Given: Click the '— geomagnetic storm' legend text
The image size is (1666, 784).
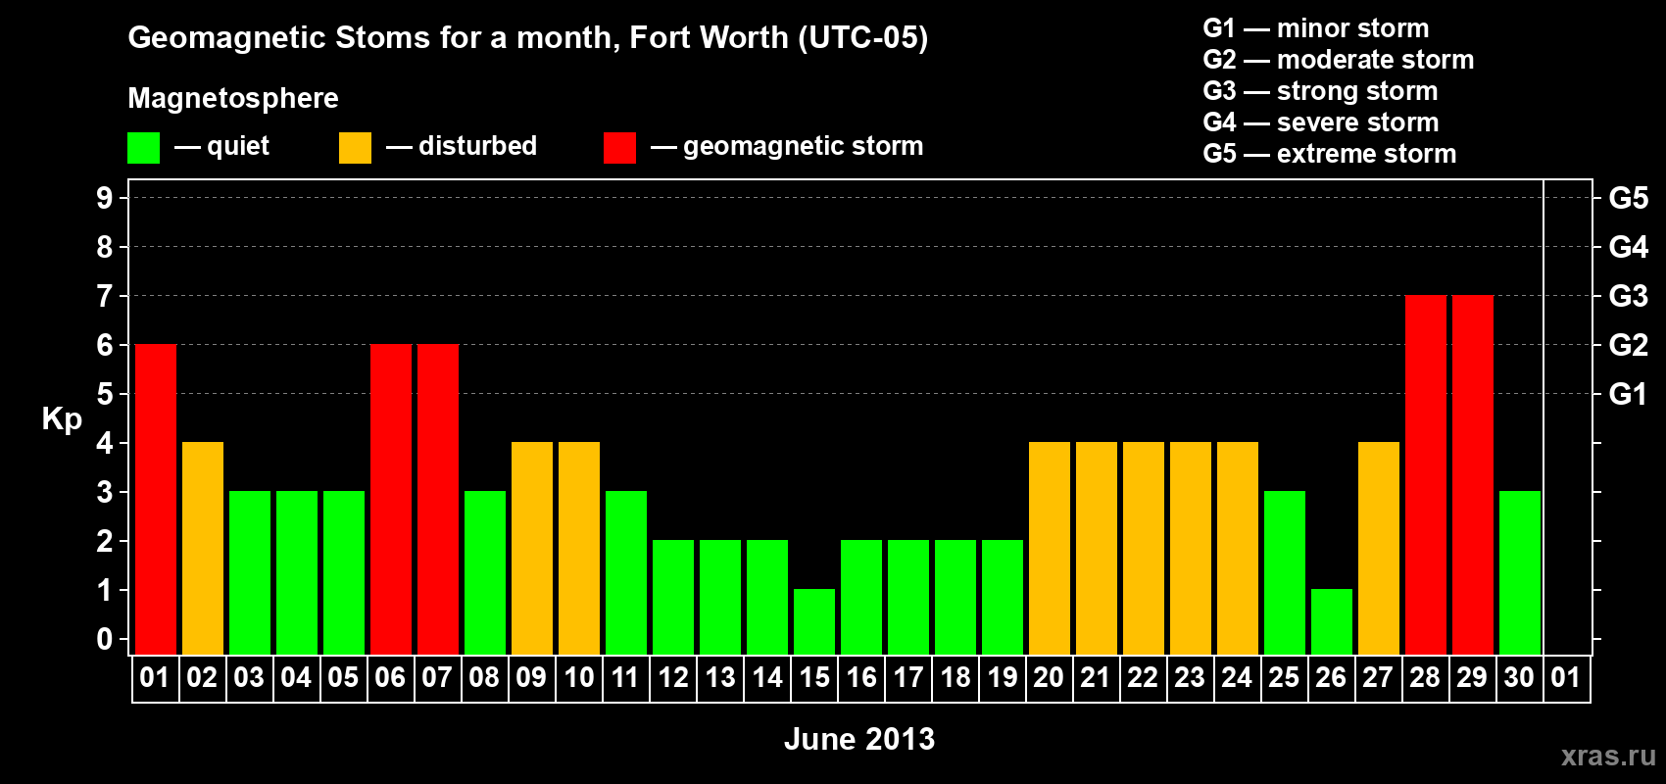Looking at the screenshot, I should [x=787, y=147].
